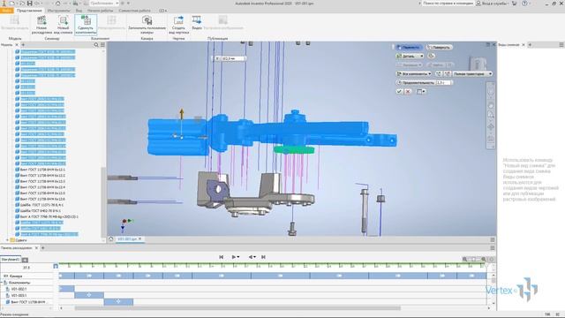This screenshot has height=318, width=565.
Task: Open the Полная траектория dropdown
Action: [x=472, y=73]
